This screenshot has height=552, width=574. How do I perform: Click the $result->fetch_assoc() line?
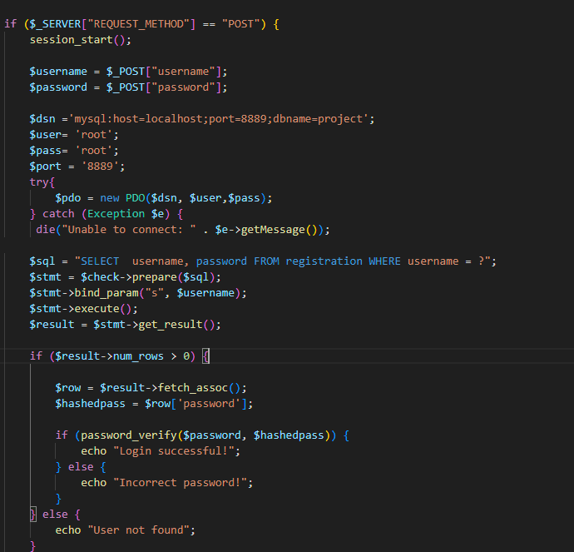151,387
